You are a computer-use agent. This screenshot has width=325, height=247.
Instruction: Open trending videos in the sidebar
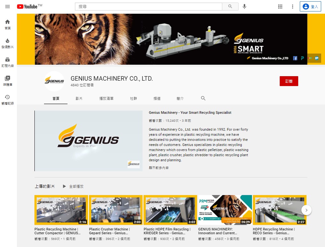tap(7, 43)
